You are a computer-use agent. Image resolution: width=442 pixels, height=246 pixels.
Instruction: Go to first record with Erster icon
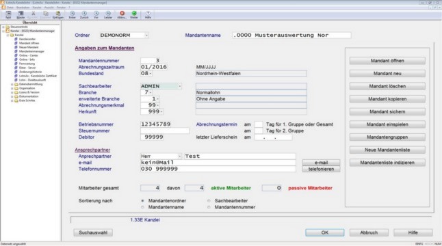(x=72, y=14)
